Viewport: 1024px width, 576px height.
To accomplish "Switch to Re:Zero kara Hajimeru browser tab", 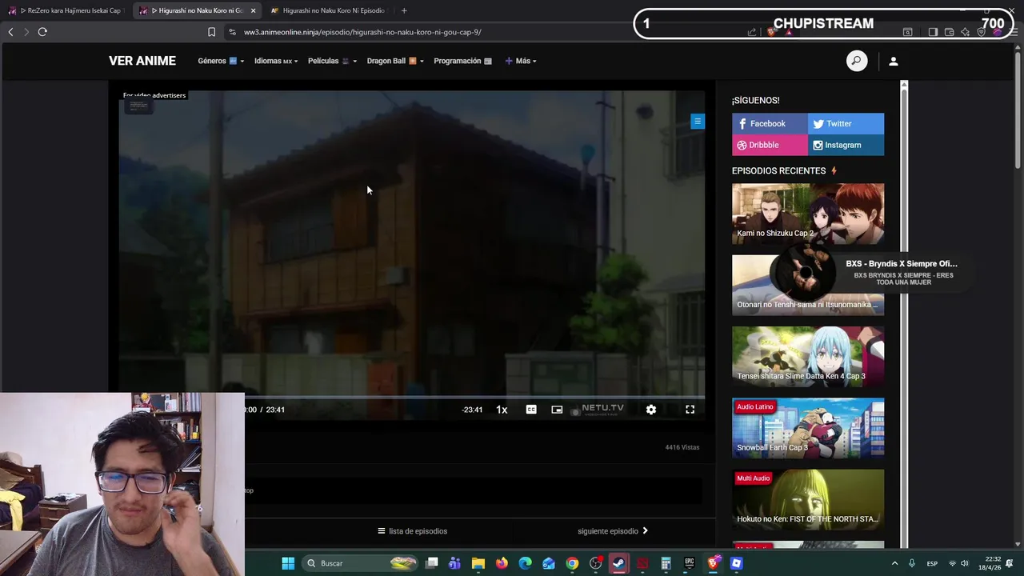I will pos(66,10).
